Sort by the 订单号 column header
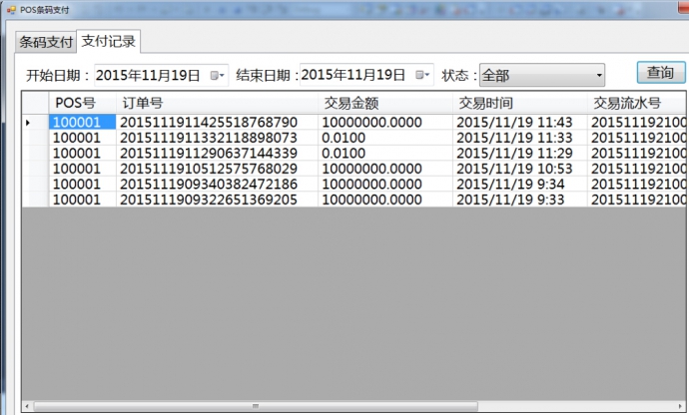 coord(217,103)
